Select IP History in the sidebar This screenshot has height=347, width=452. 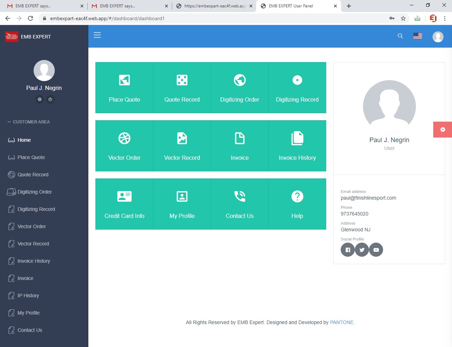click(28, 296)
